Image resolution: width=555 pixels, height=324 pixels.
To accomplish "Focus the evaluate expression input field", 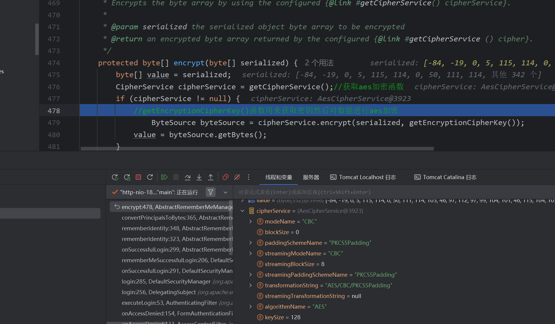I will [394, 192].
